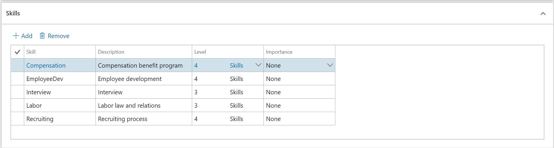Click the Level column header
Image resolution: width=554 pixels, height=148 pixels.
[200, 52]
